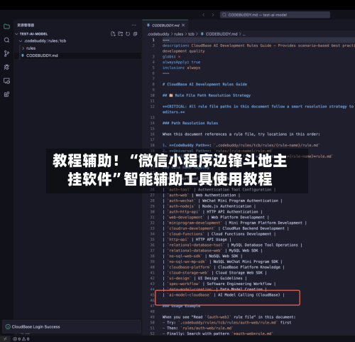355x342 pixels.
Task: Click rules breadcrumb segment
Action: pyautogui.click(x=178, y=34)
